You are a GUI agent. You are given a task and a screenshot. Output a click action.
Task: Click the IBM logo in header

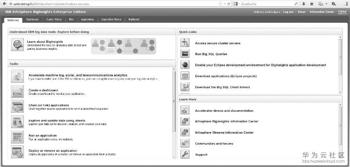point(342,12)
